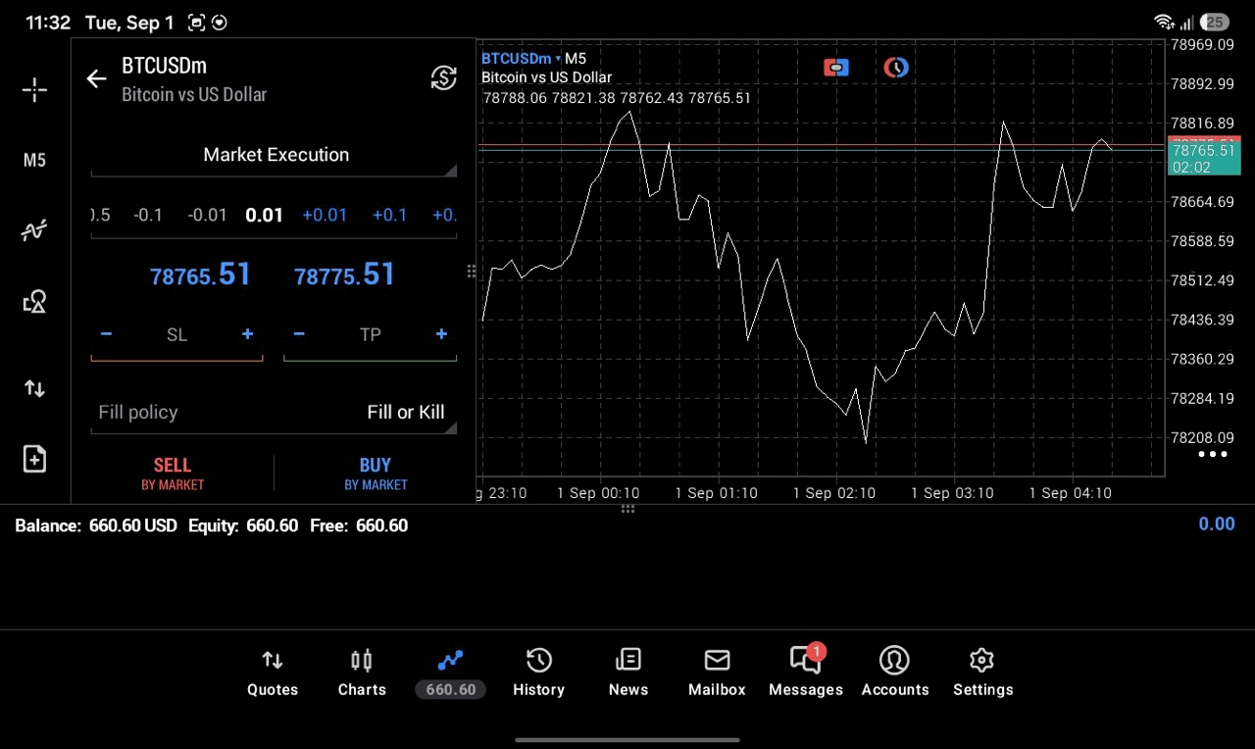Tap the divider handle below the chart

tap(627, 509)
